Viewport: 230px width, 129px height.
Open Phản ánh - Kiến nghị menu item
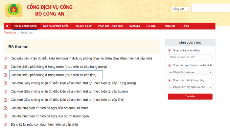click(x=111, y=26)
